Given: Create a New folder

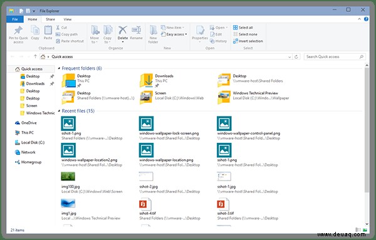Looking at the screenshot, I should point(153,34).
